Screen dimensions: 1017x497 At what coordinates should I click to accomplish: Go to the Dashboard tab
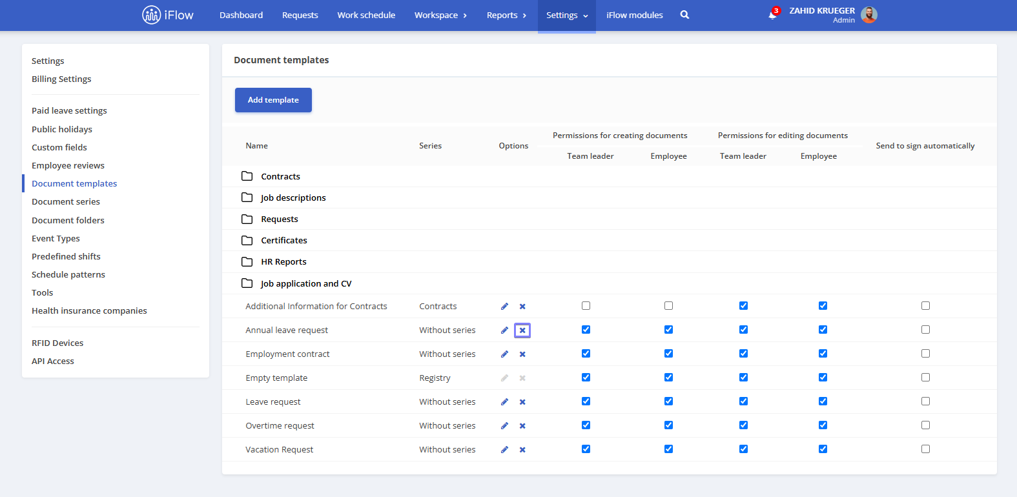241,15
